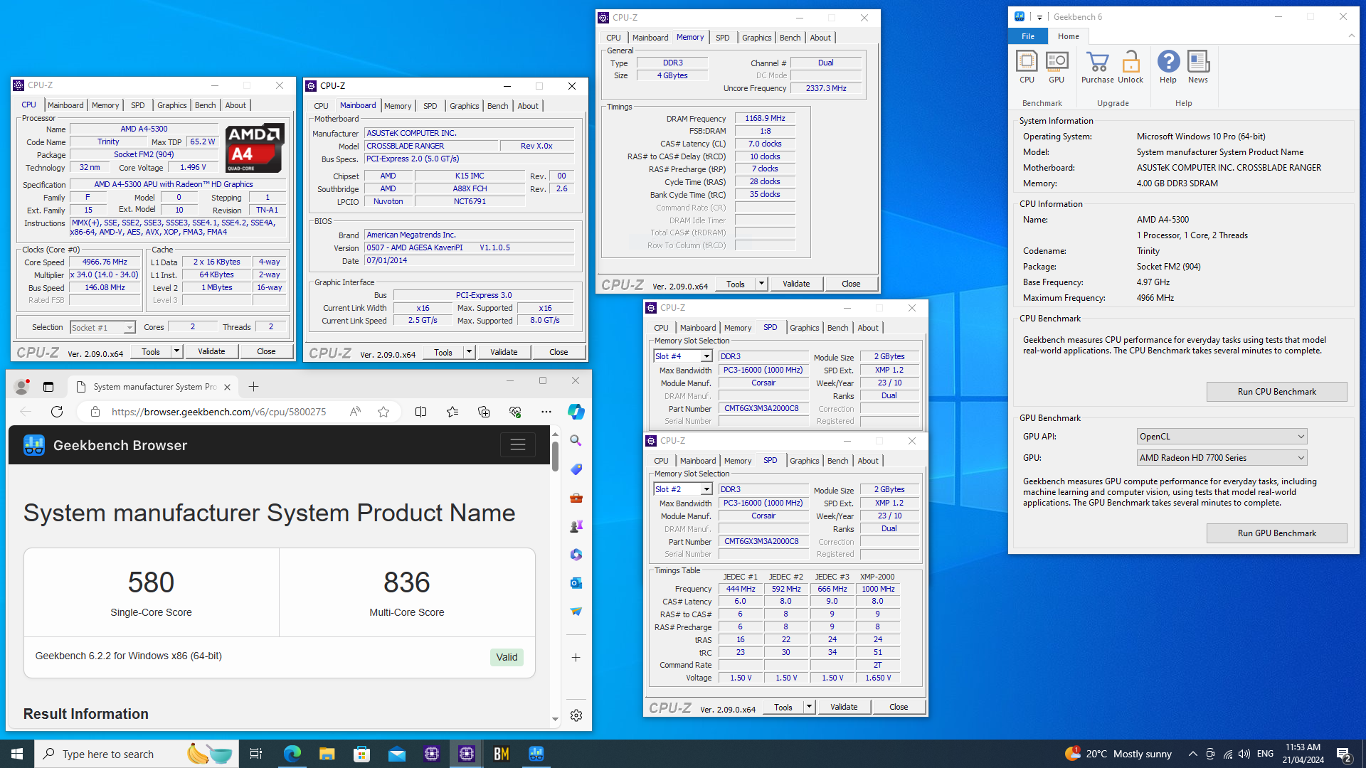The image size is (1366, 768).
Task: Open GPU benchmark icon in Geekbench ribbon
Action: pyautogui.click(x=1057, y=67)
